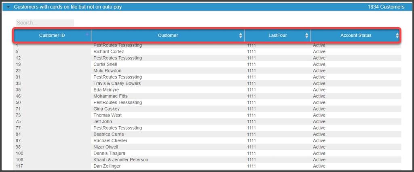The width and height of the screenshot is (414, 172).
Task: Select the Richard Cortez customer row
Action: tap(108, 52)
